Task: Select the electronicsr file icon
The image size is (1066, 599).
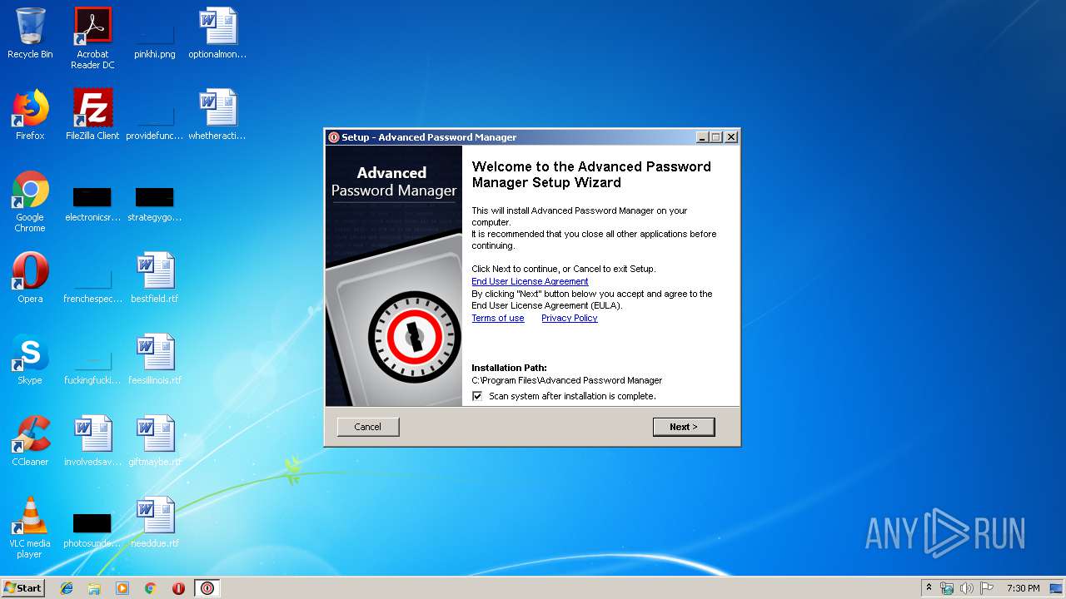Action: click(92, 205)
